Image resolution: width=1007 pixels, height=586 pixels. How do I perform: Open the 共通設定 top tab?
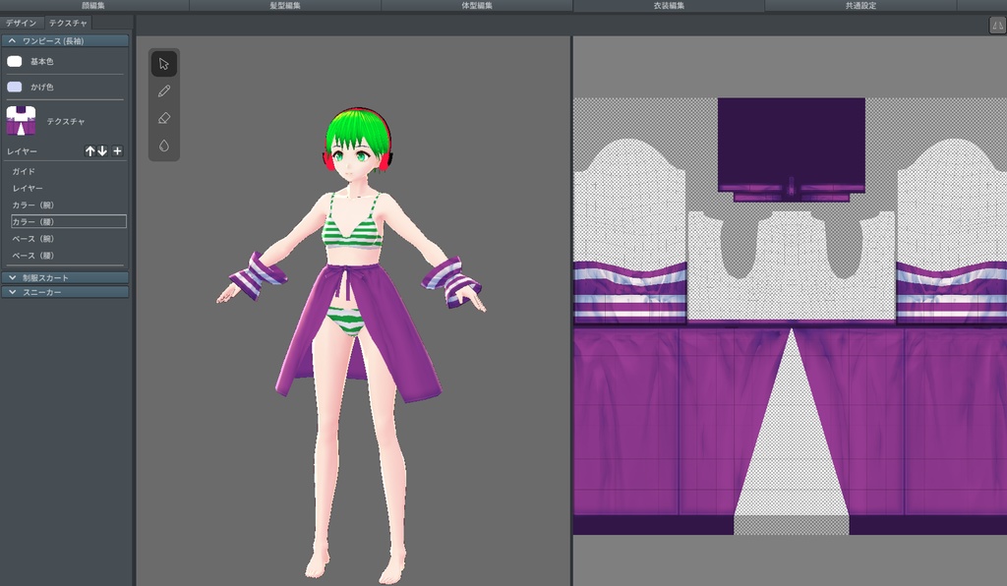[860, 6]
